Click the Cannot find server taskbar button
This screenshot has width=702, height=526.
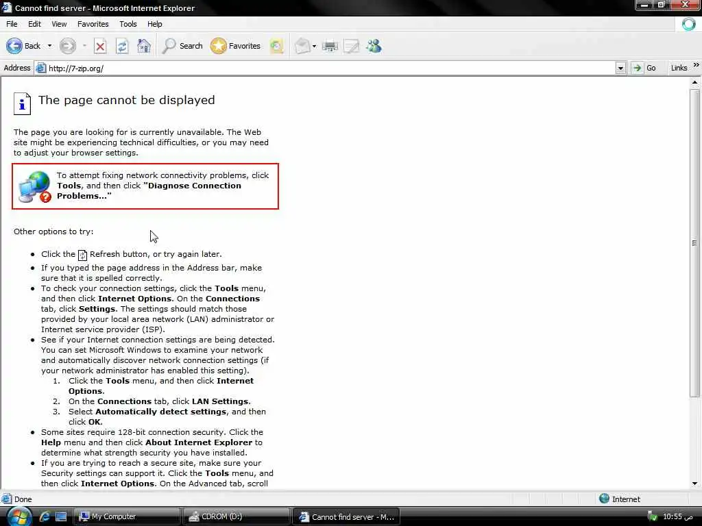(346, 516)
